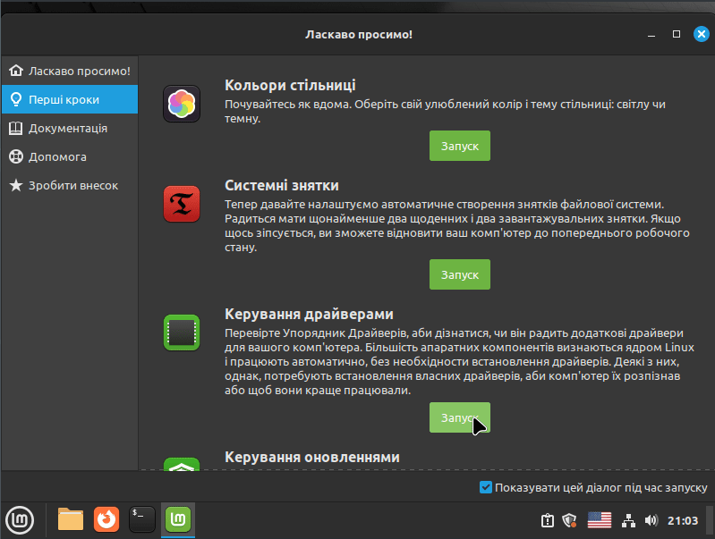This screenshot has width=715, height=539.
Task: Select the Перші кроки sidebar tab
Action: [70, 99]
